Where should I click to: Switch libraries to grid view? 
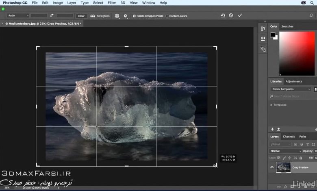(x=315, y=89)
